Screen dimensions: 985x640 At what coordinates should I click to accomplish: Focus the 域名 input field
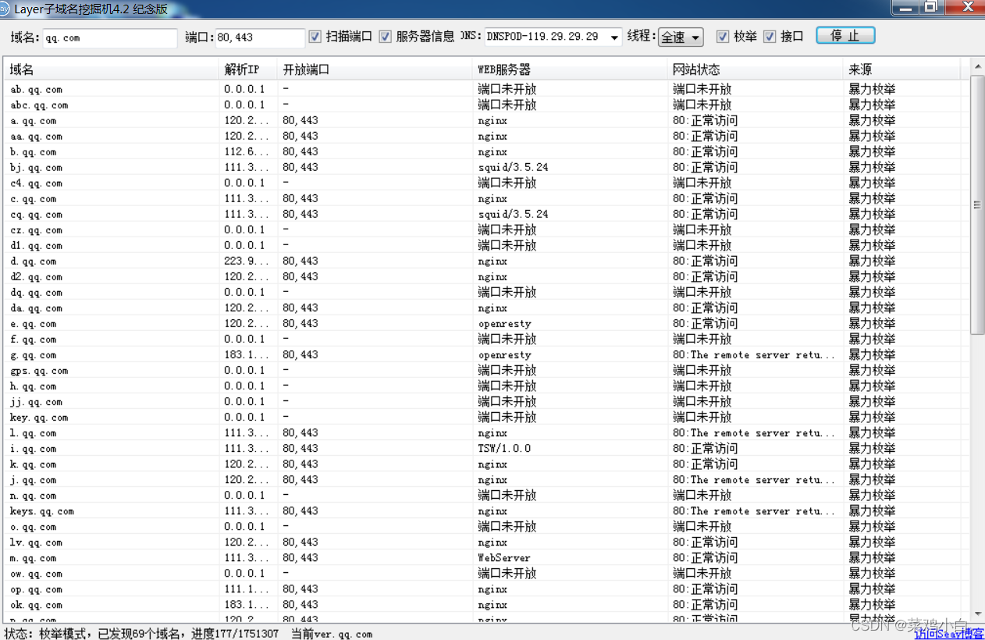(x=110, y=37)
